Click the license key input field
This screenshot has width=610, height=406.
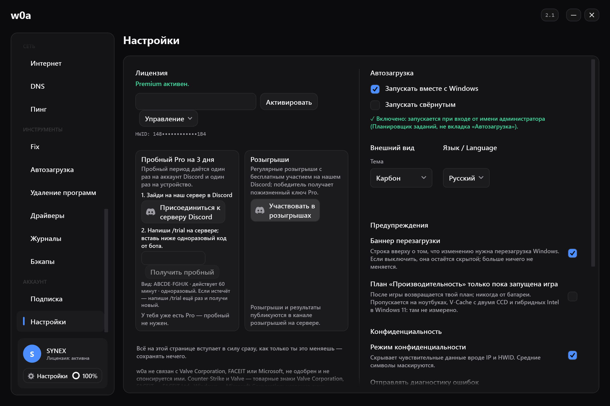click(x=196, y=101)
